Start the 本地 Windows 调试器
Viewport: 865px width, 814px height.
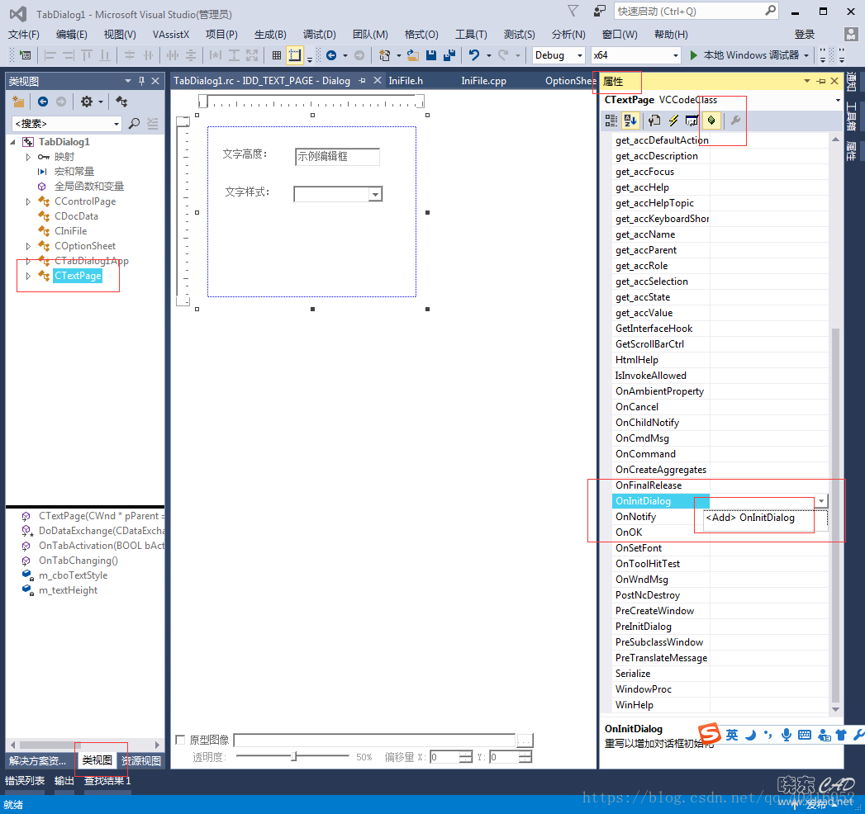click(744, 55)
